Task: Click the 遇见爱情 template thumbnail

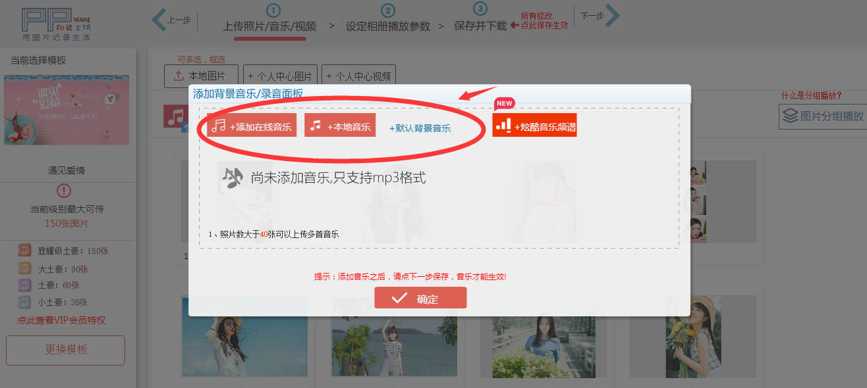Action: click(x=67, y=110)
